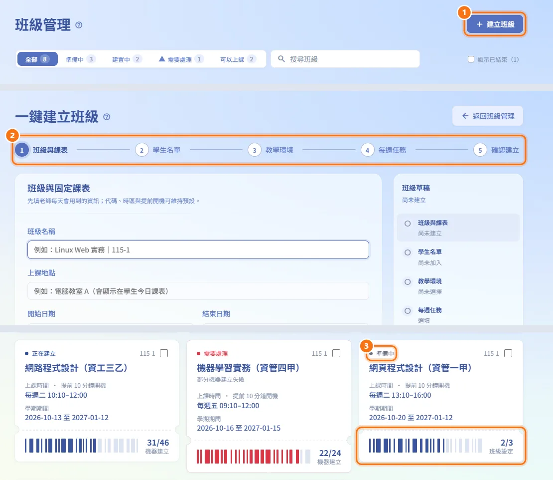Viewport: 553px width, 480px height.
Task: Click warning triangle icon in 需要處理 filter
Action: coord(161,59)
